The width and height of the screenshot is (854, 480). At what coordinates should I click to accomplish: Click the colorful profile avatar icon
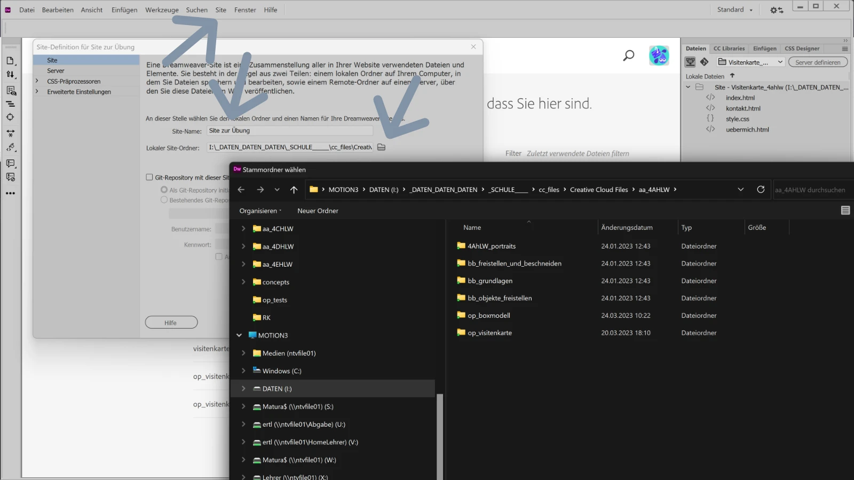pos(659,55)
